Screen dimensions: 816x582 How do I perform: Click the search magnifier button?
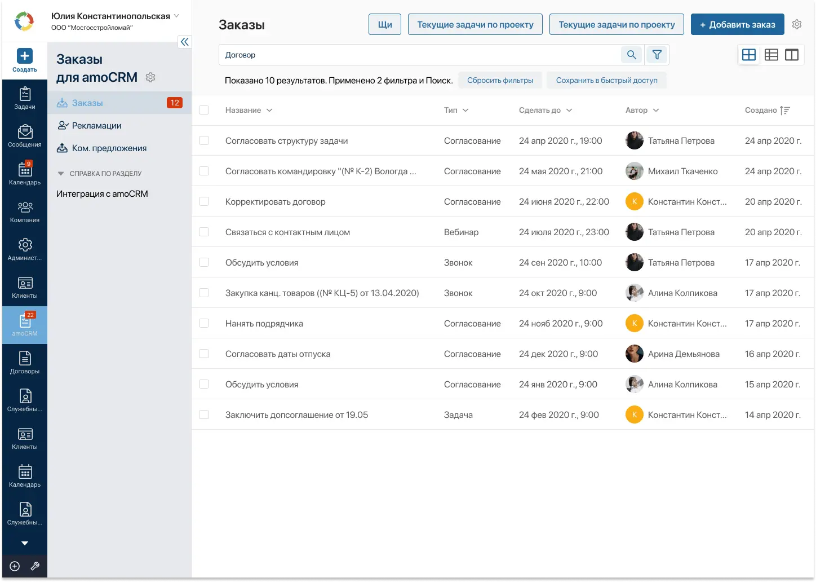[x=632, y=55]
